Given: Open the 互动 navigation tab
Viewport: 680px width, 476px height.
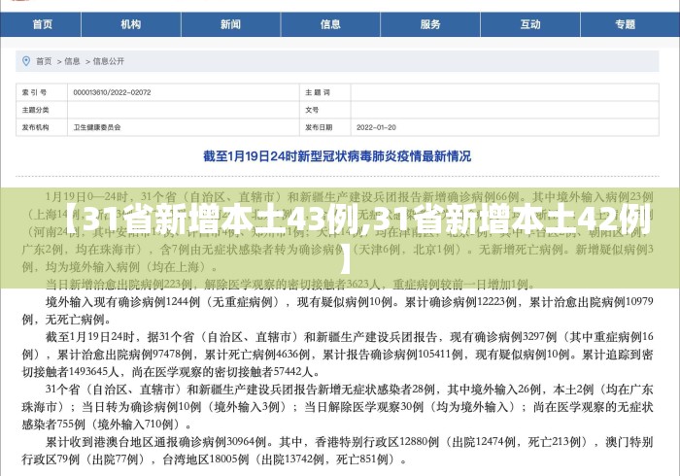Looking at the screenshot, I should tap(530, 24).
